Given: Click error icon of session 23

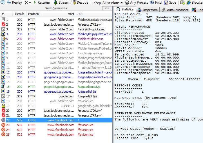Looking at the screenshot, I should point(3,125).
